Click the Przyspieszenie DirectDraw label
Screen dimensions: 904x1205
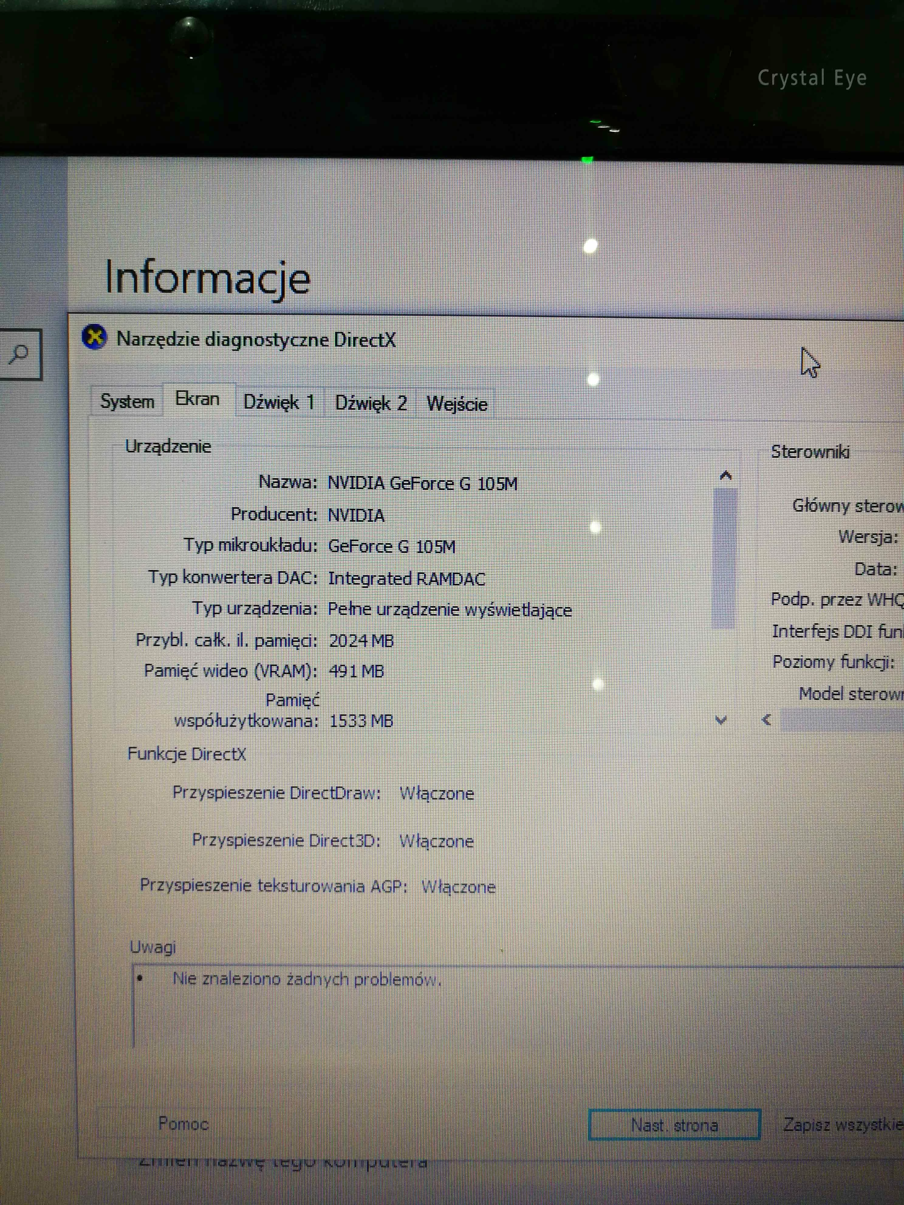coord(276,793)
